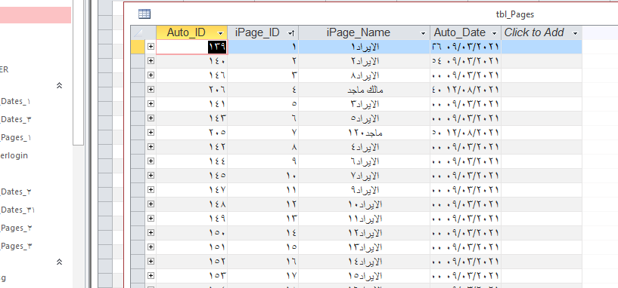Expand subdatasheet for row الايراد١
The image size is (618, 288).
(151, 47)
